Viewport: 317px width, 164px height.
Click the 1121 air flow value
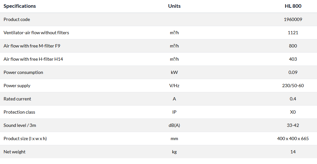click(293, 33)
